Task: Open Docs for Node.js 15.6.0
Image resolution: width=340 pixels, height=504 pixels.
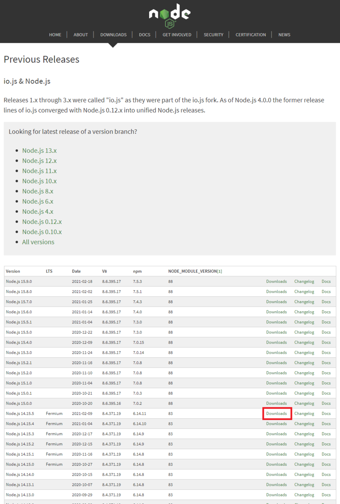Action: [326, 312]
